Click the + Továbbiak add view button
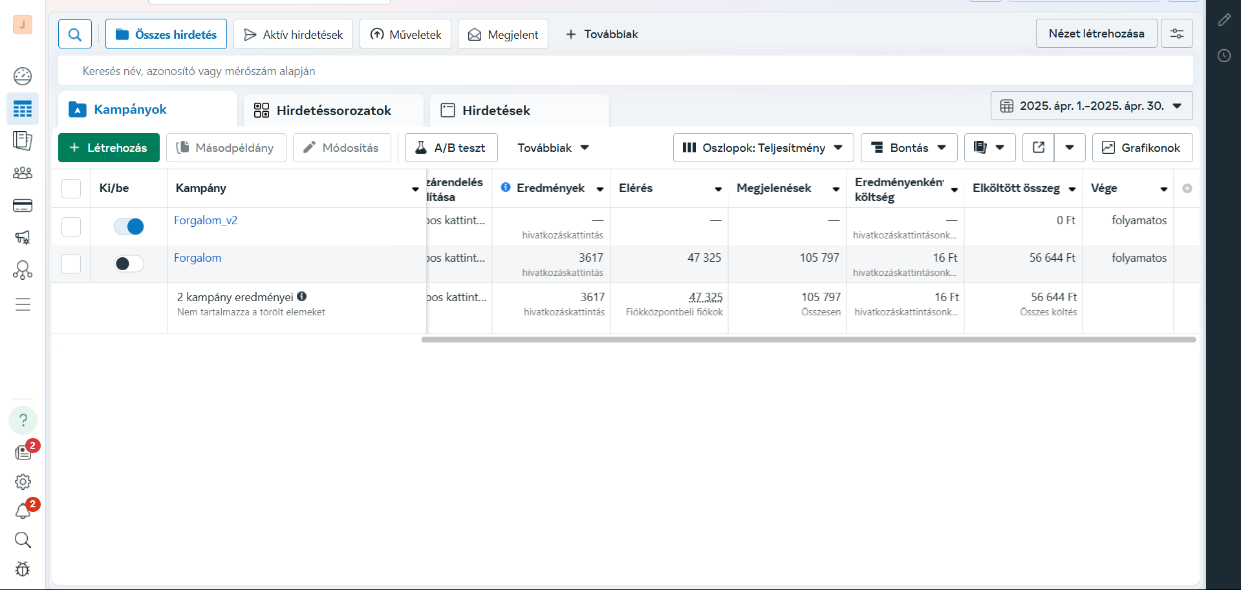This screenshot has height=590, width=1241. (601, 34)
